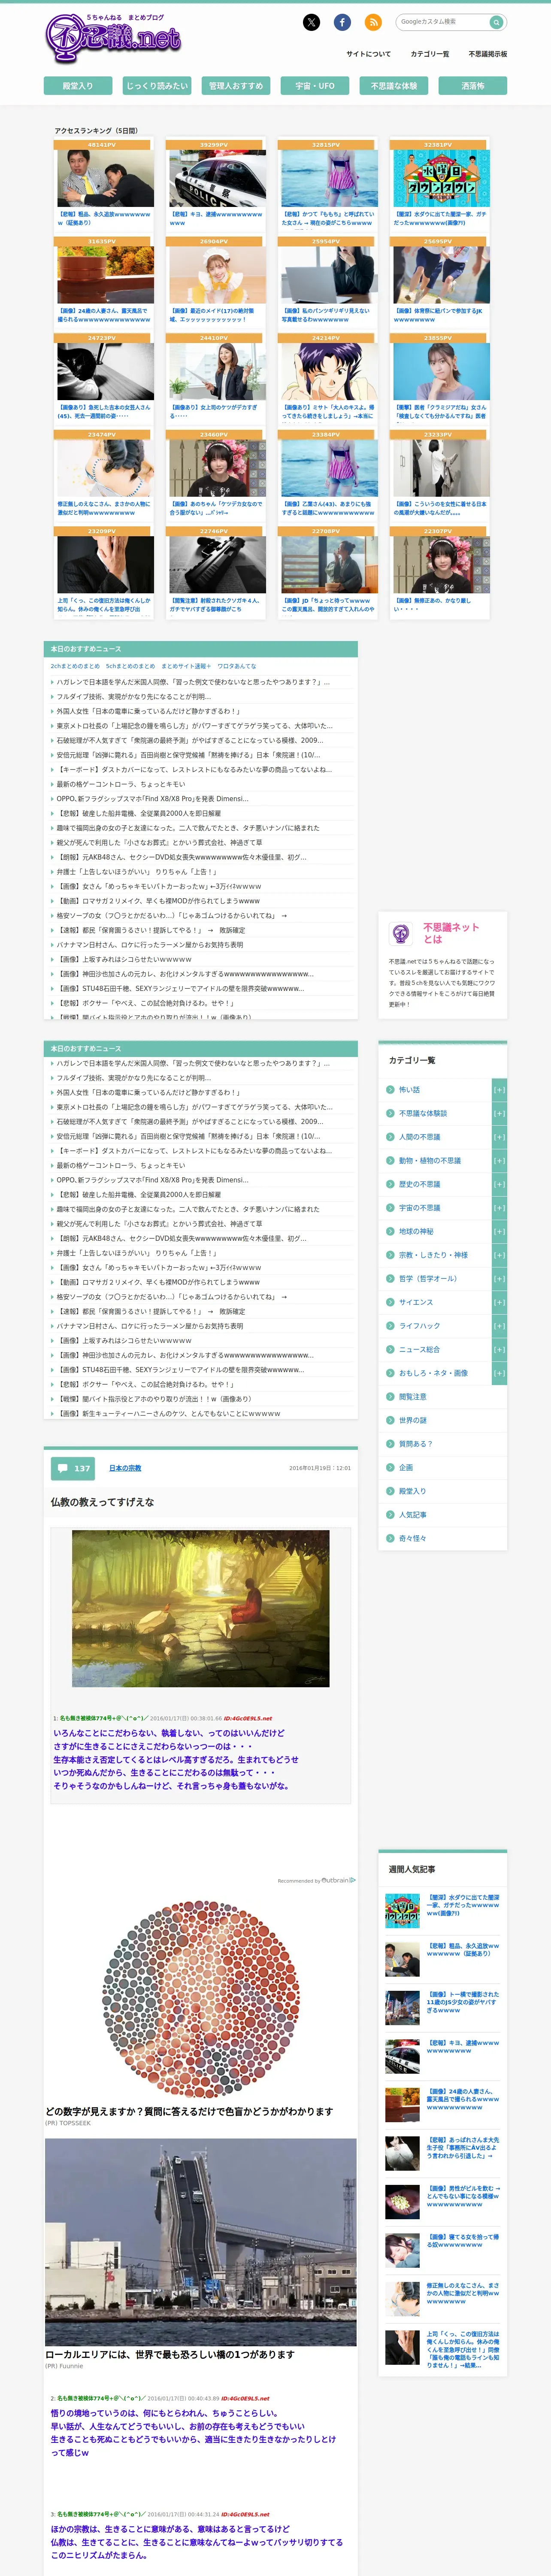Open the 25695PV ranking thumbnail

[441, 275]
